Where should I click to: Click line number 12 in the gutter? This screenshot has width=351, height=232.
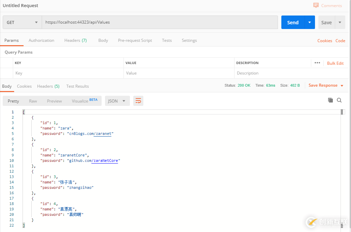point(12,171)
